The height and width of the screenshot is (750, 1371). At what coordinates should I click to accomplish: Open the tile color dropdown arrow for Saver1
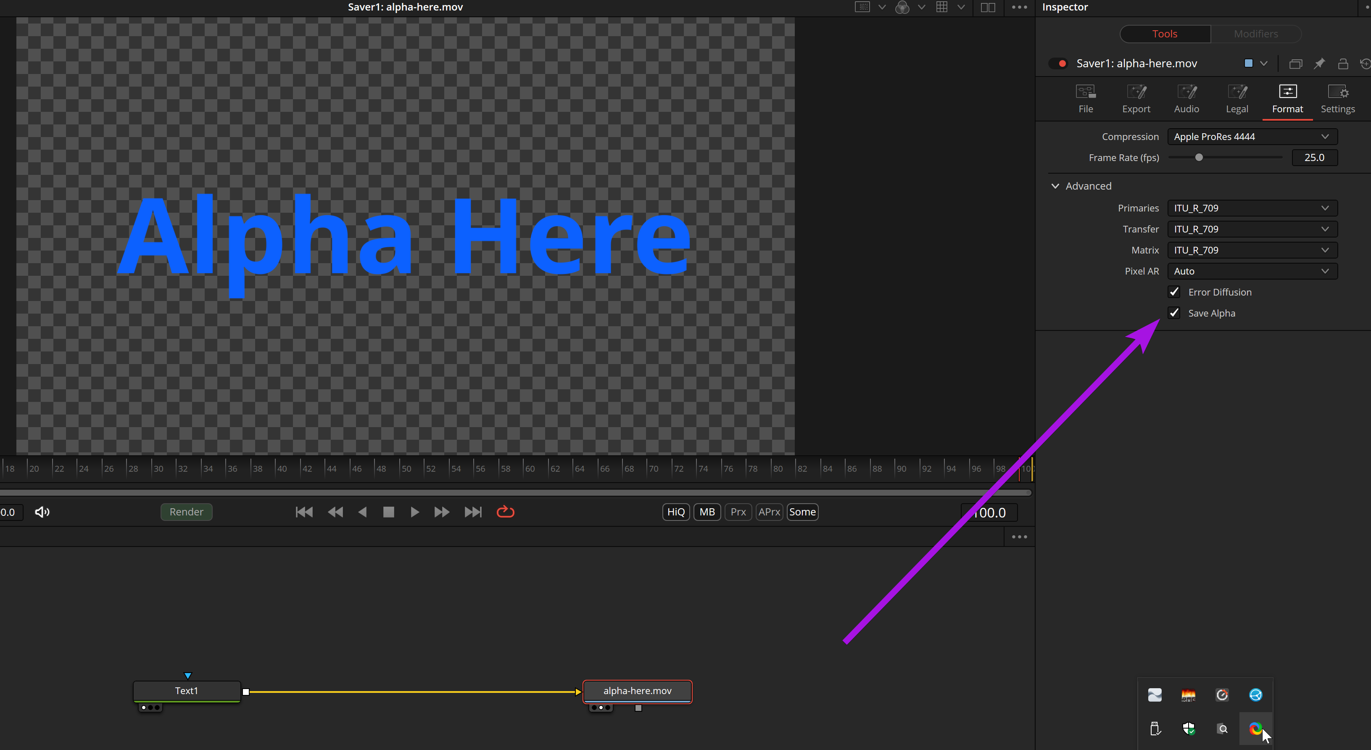(1263, 63)
